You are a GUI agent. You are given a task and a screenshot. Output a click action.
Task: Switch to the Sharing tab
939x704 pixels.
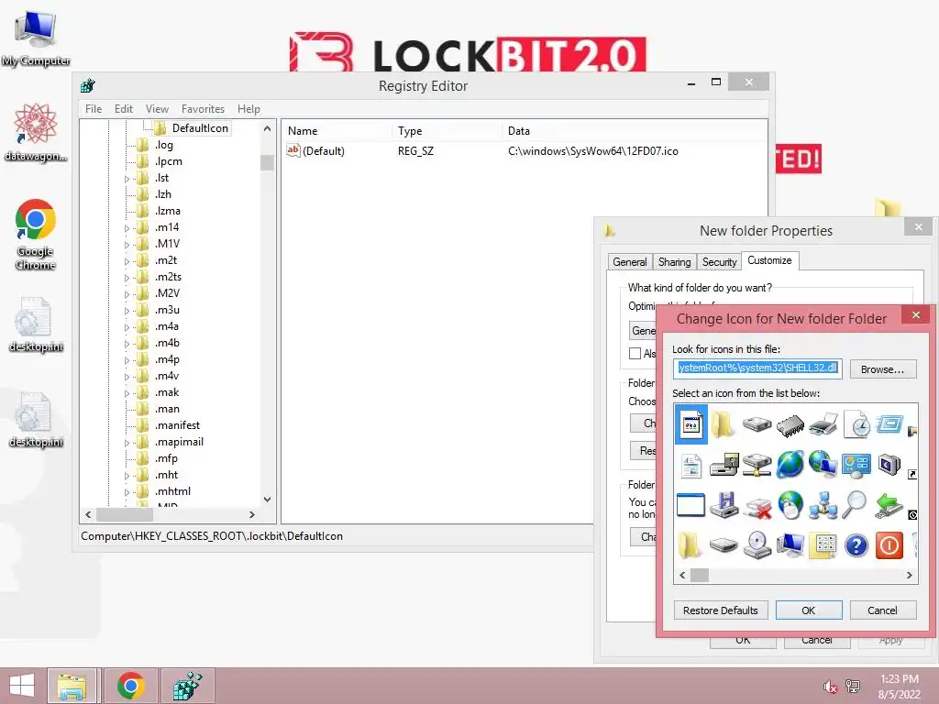click(x=674, y=262)
